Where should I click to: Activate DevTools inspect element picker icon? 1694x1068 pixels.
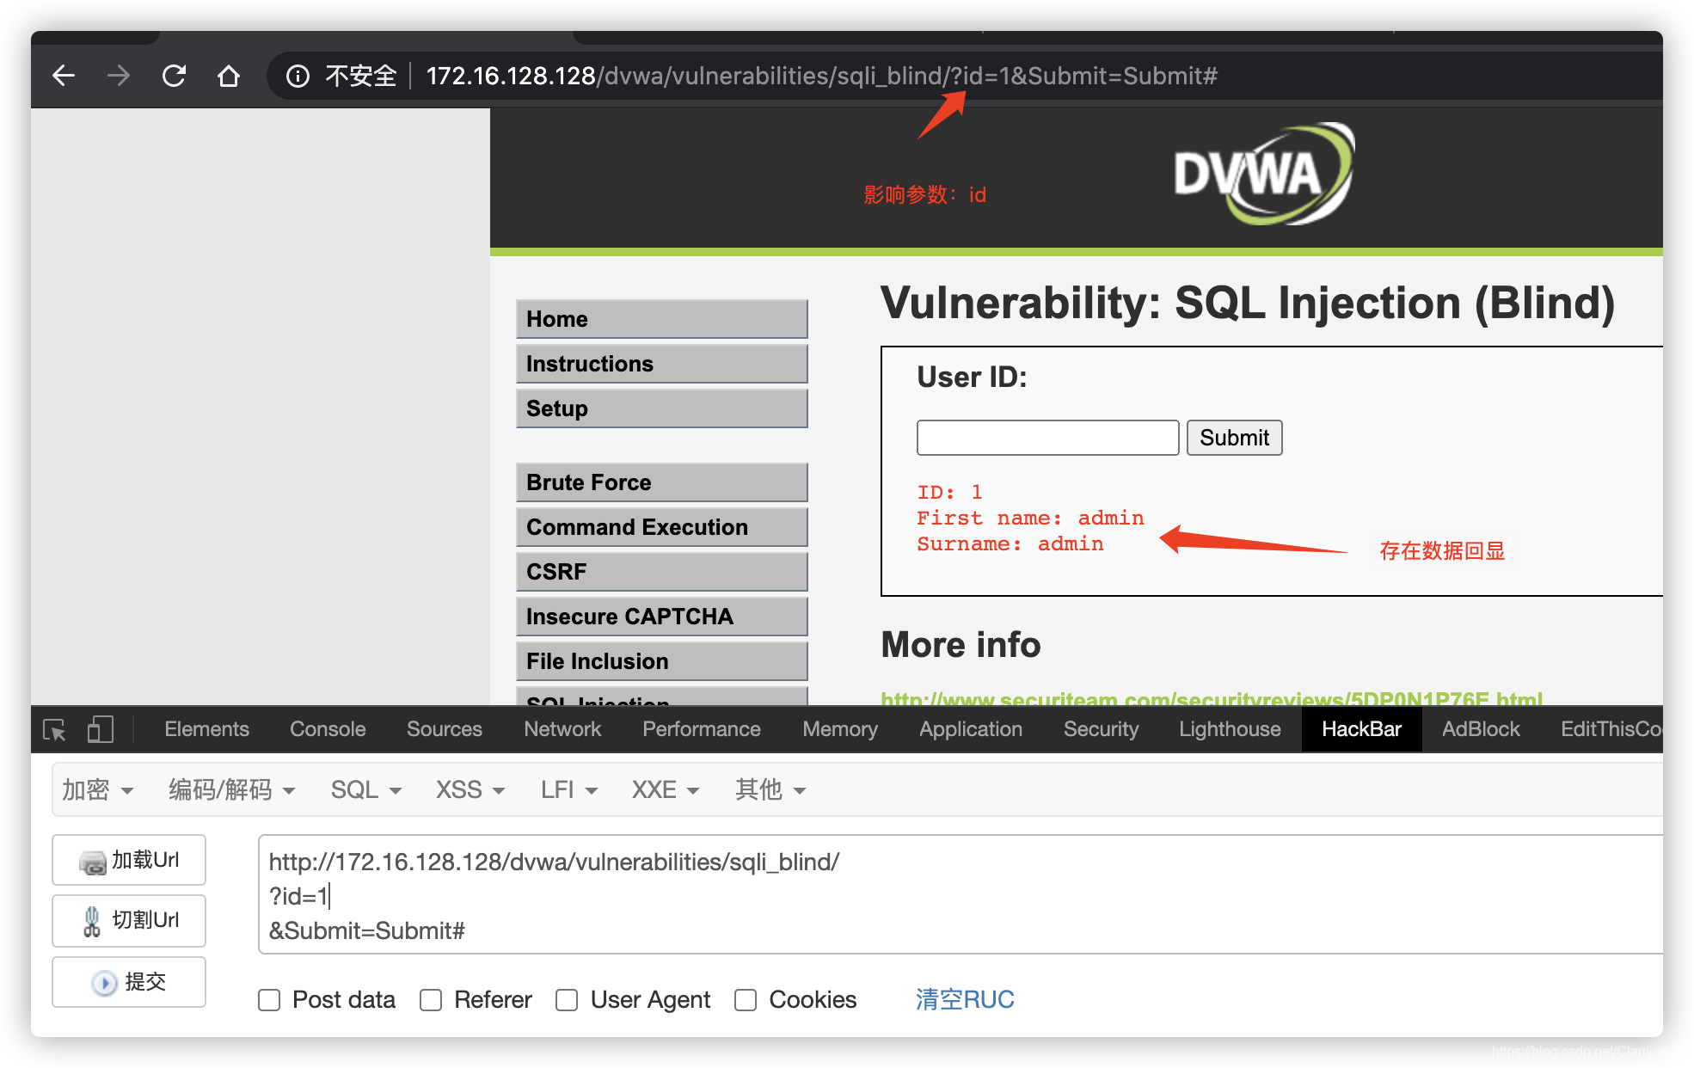(x=55, y=730)
